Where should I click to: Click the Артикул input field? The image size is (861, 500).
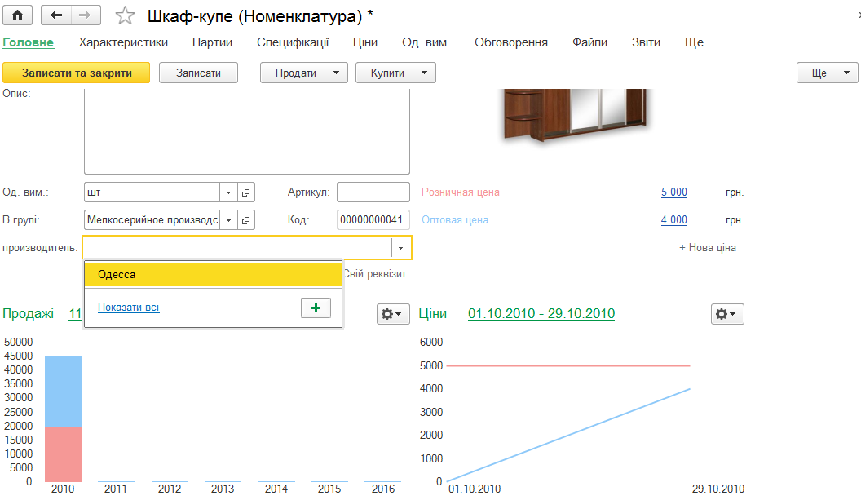pyautogui.click(x=373, y=192)
